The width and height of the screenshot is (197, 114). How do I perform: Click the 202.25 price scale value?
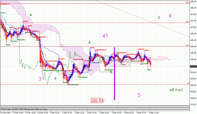194,105
